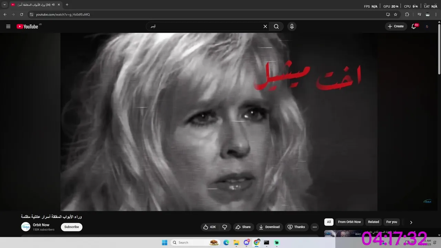Select the All filter chip
The height and width of the screenshot is (248, 441).
(329, 222)
